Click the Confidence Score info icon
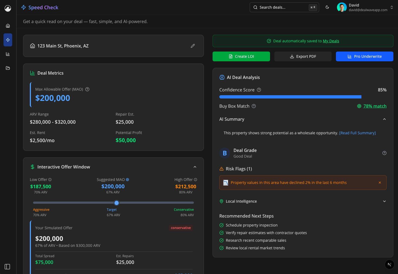 259,90
